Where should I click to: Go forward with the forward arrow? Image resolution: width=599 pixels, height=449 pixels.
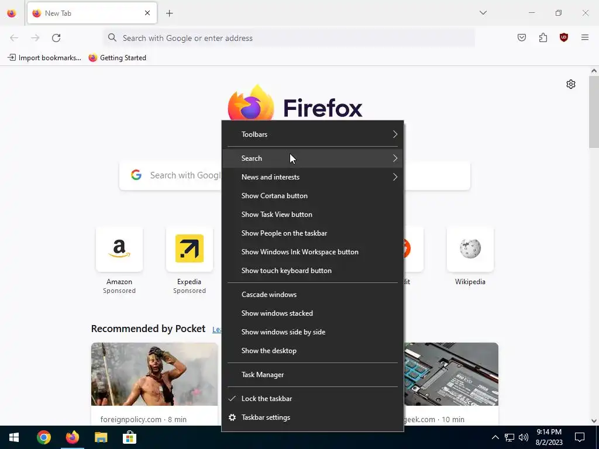(35, 38)
